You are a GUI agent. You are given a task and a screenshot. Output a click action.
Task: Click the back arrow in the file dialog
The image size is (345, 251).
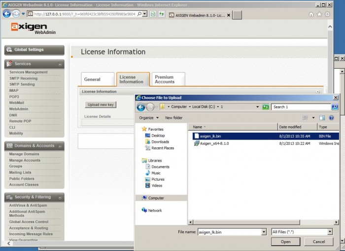click(141, 107)
